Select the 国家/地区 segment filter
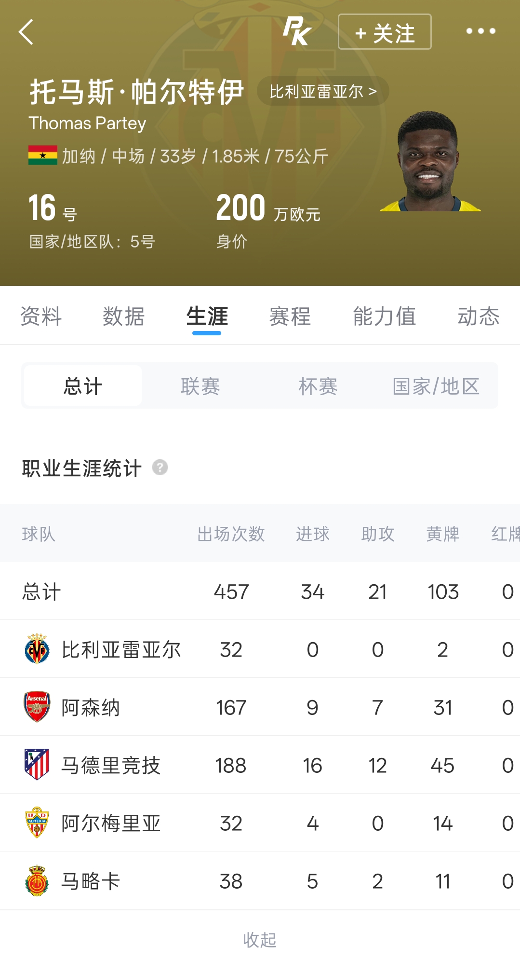 436,386
